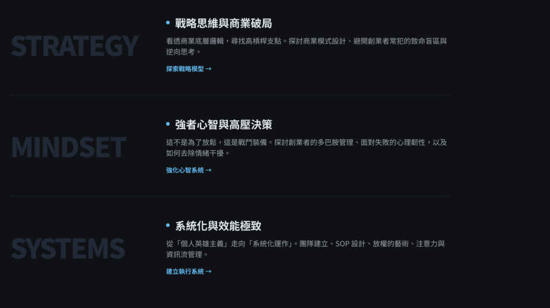Click the systems description starting with 從「個人英雄主義」
550x308 pixels.
(305, 249)
